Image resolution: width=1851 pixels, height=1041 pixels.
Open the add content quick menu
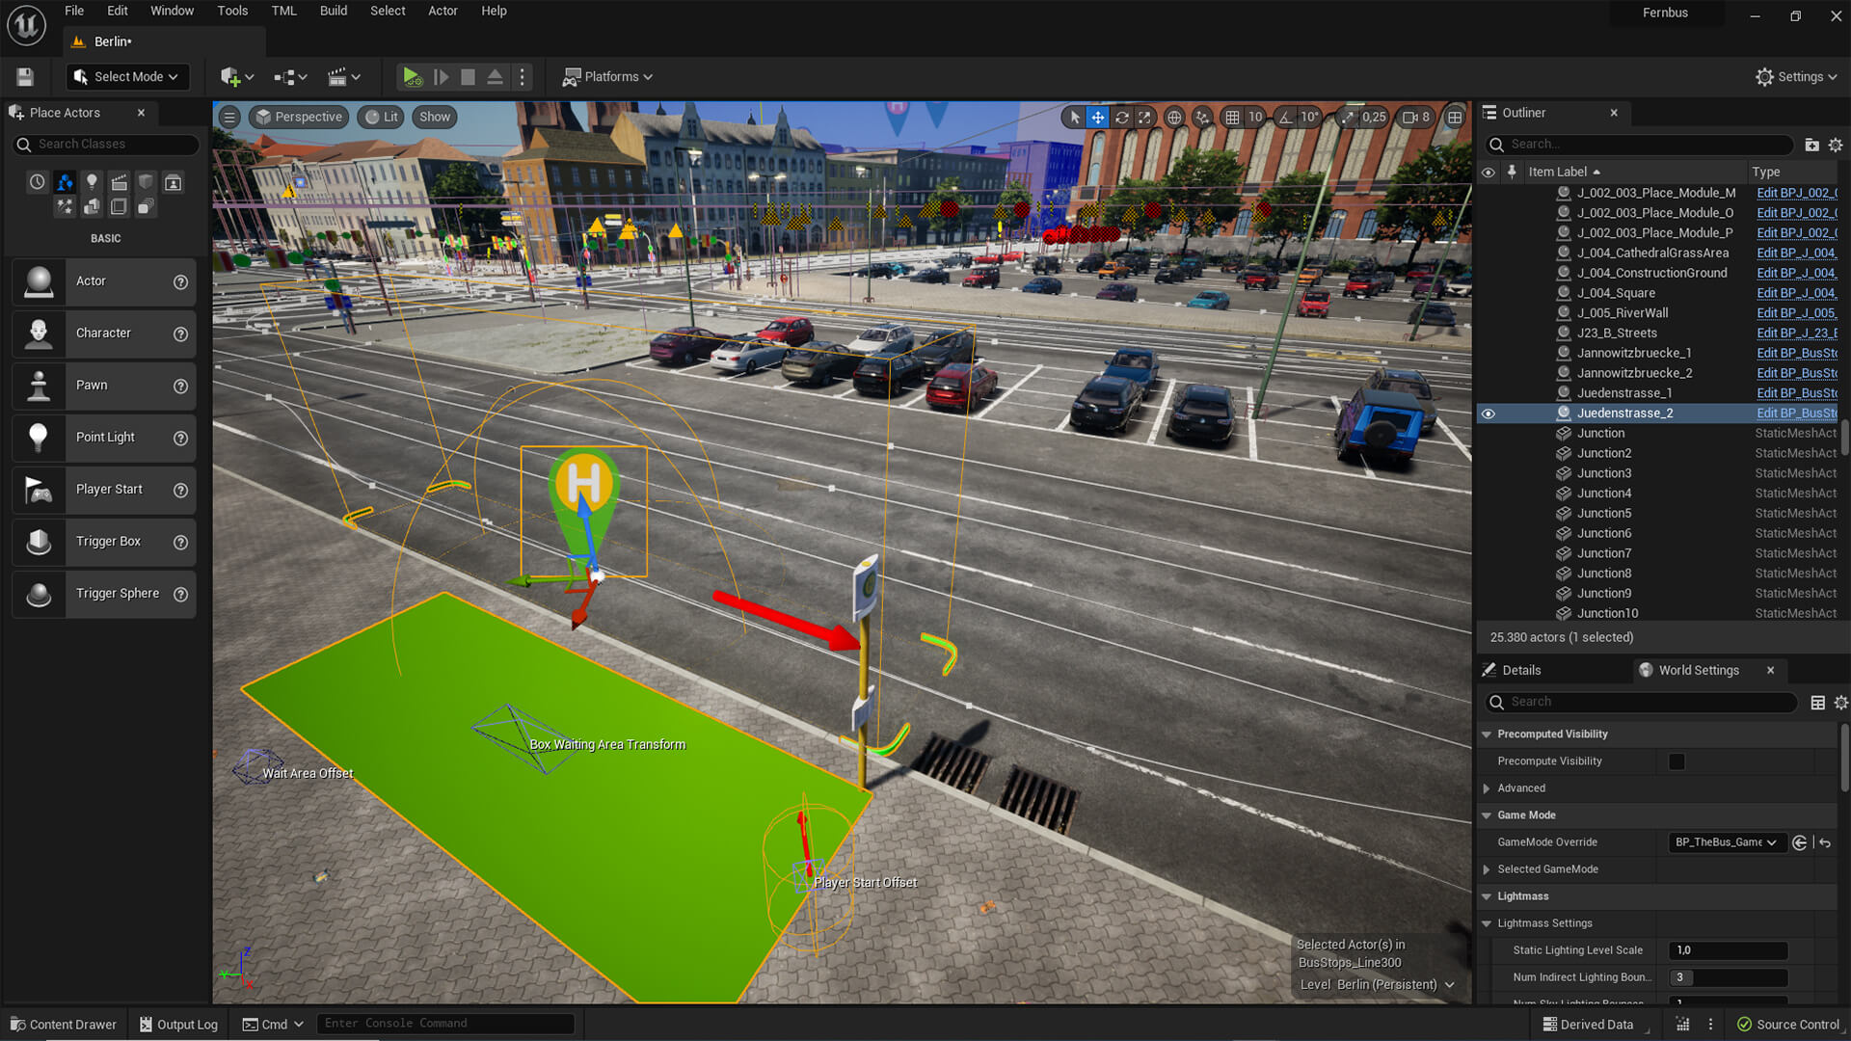(x=236, y=77)
